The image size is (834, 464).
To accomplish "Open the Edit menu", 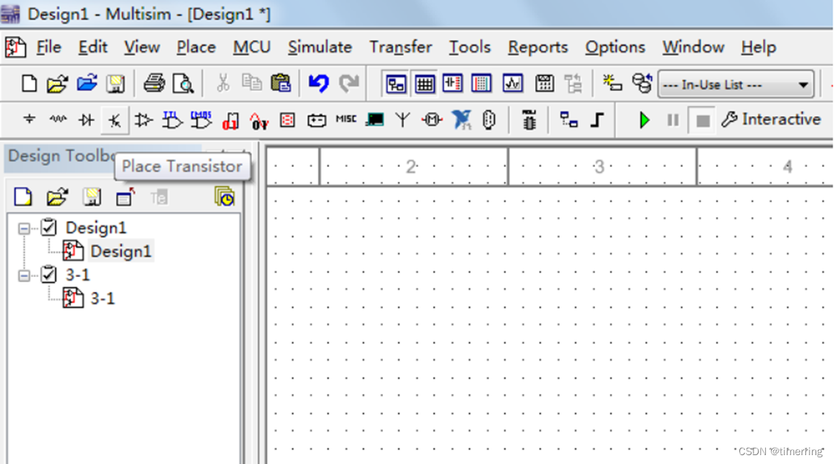I will click(92, 47).
